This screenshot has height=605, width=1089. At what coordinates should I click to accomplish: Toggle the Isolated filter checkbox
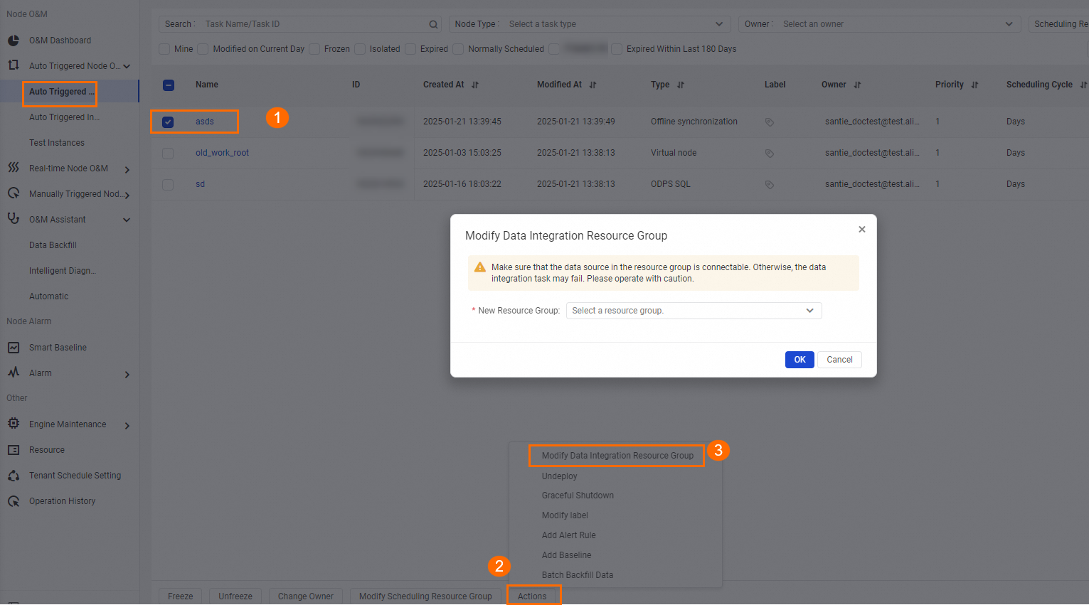tap(360, 49)
